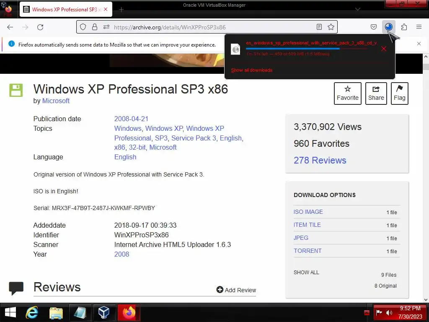Bookmark this page with the star icon
The image size is (429, 322).
click(x=331, y=27)
